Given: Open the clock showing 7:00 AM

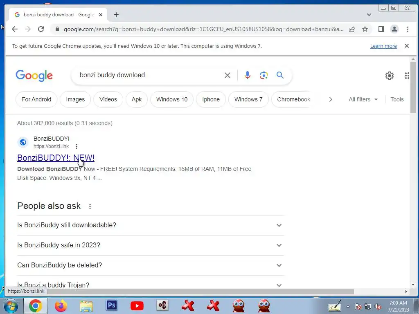Looking at the screenshot, I should (x=398, y=306).
